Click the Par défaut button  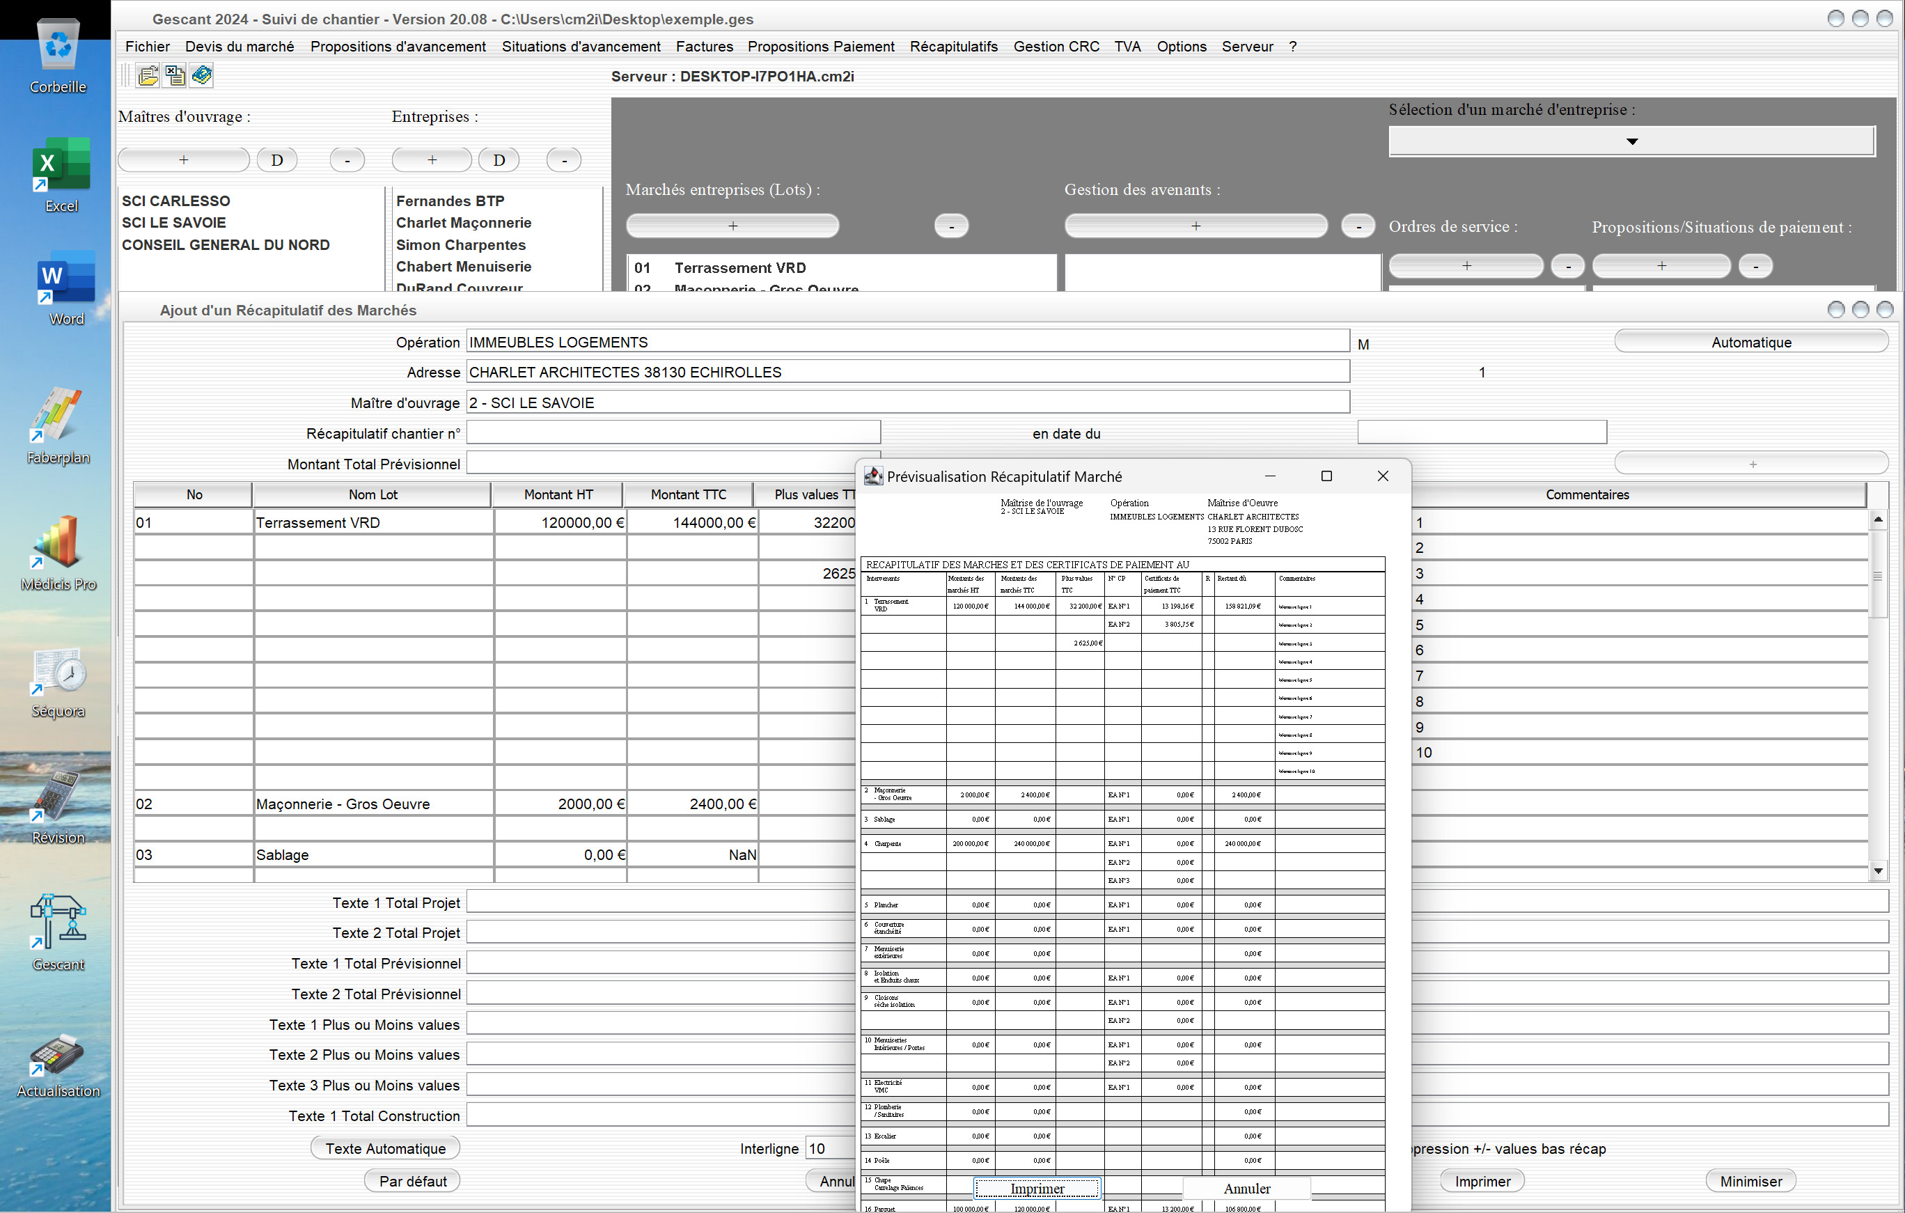(412, 1180)
